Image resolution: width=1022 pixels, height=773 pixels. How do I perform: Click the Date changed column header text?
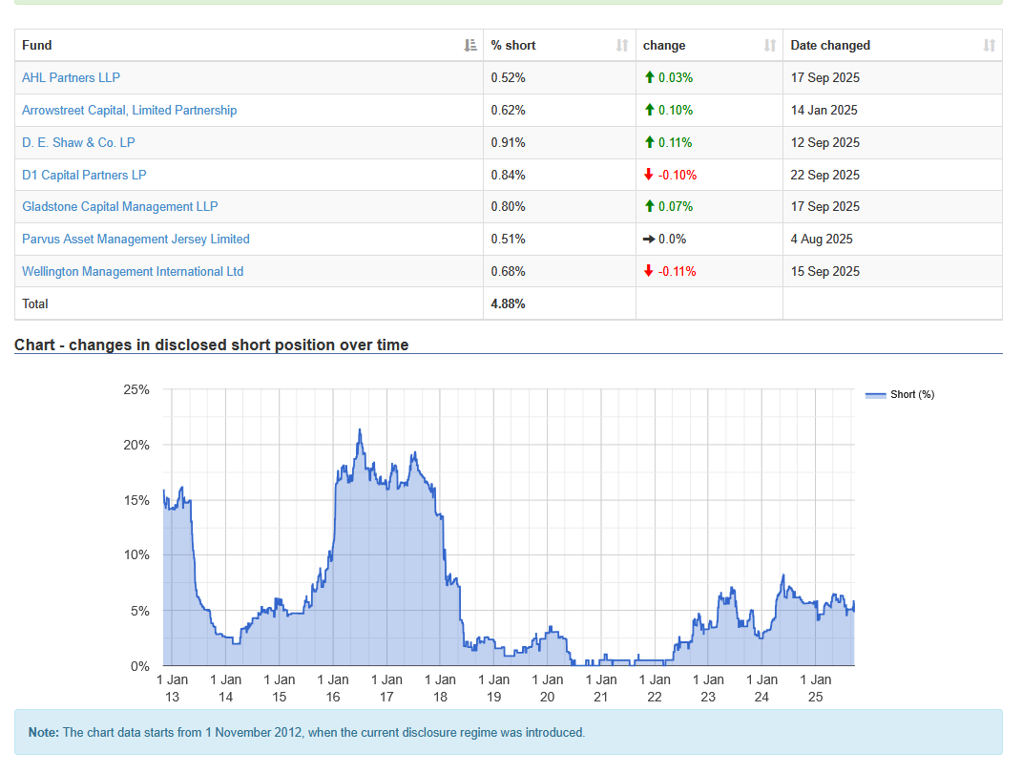[830, 45]
